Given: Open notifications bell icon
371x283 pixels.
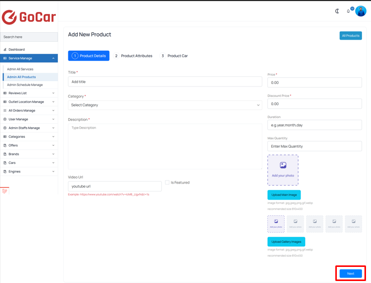Looking at the screenshot, I should tap(348, 11).
